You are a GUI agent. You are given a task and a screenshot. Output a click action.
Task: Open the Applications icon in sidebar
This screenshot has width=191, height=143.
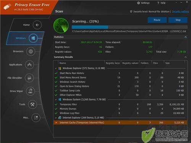tap(29, 65)
